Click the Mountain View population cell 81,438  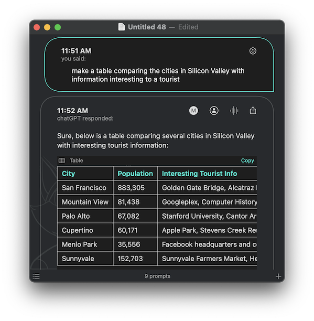click(x=135, y=202)
